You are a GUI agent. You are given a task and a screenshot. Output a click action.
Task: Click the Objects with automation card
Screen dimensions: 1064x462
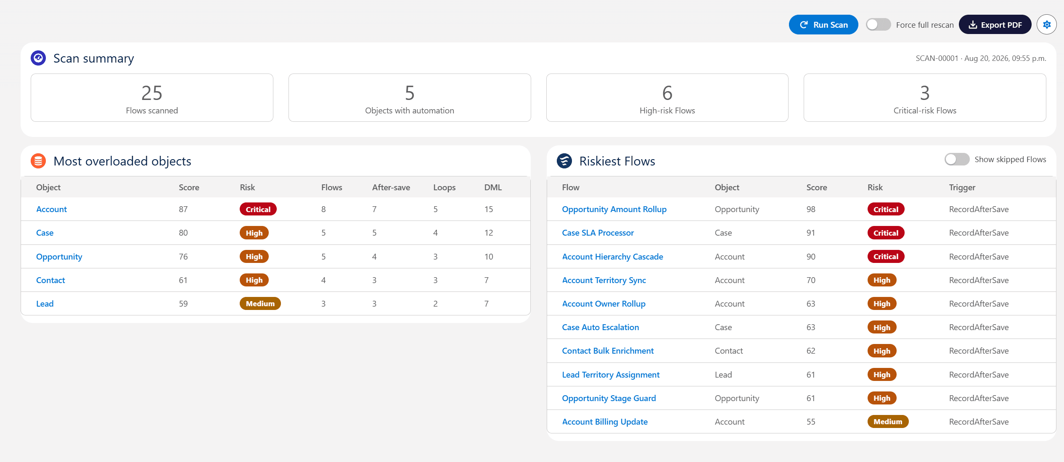point(410,98)
